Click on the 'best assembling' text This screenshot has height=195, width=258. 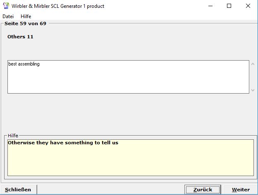click(x=24, y=64)
